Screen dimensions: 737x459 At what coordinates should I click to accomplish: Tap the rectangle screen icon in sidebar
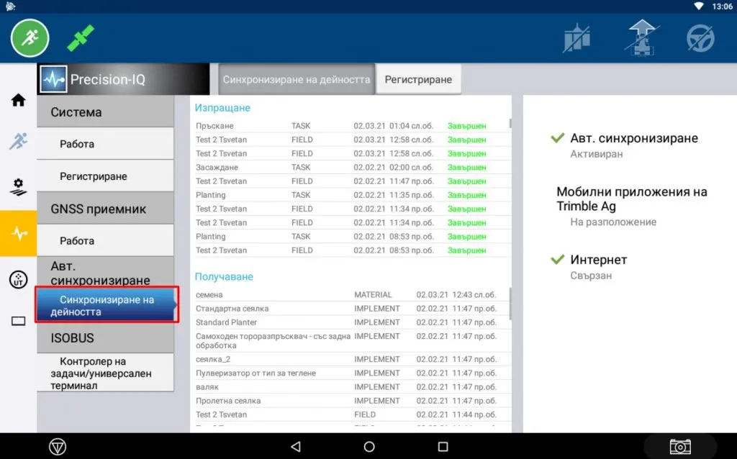pyautogui.click(x=18, y=321)
